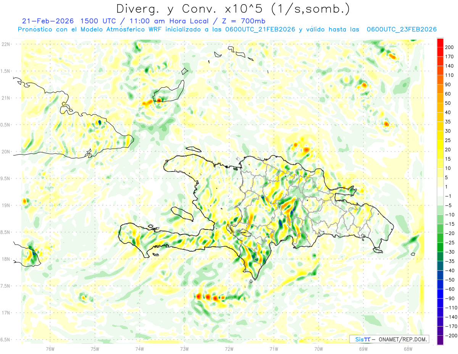Click the 7.5N latitude label
The width and height of the screenshot is (458, 354).
[x=6, y=286]
